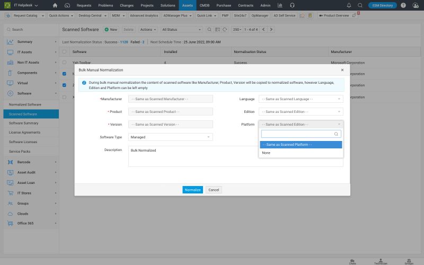Image resolution: width=424 pixels, height=265 pixels.
Task: Open the Edition dropdown
Action: point(301,112)
